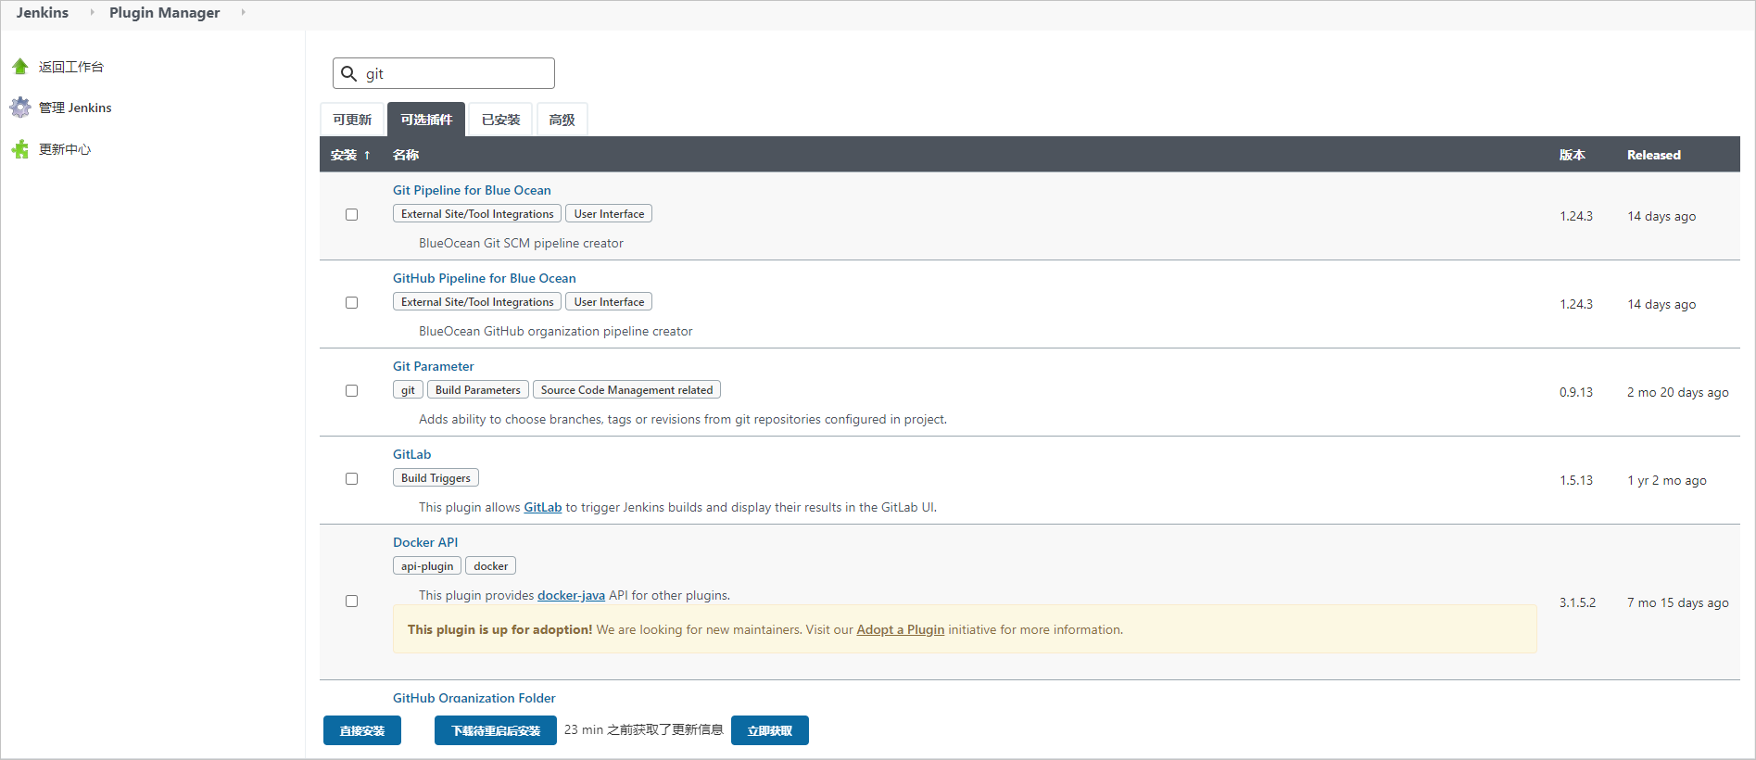
Task: Open the 管理 Jenkins sidebar link
Action: [75, 108]
